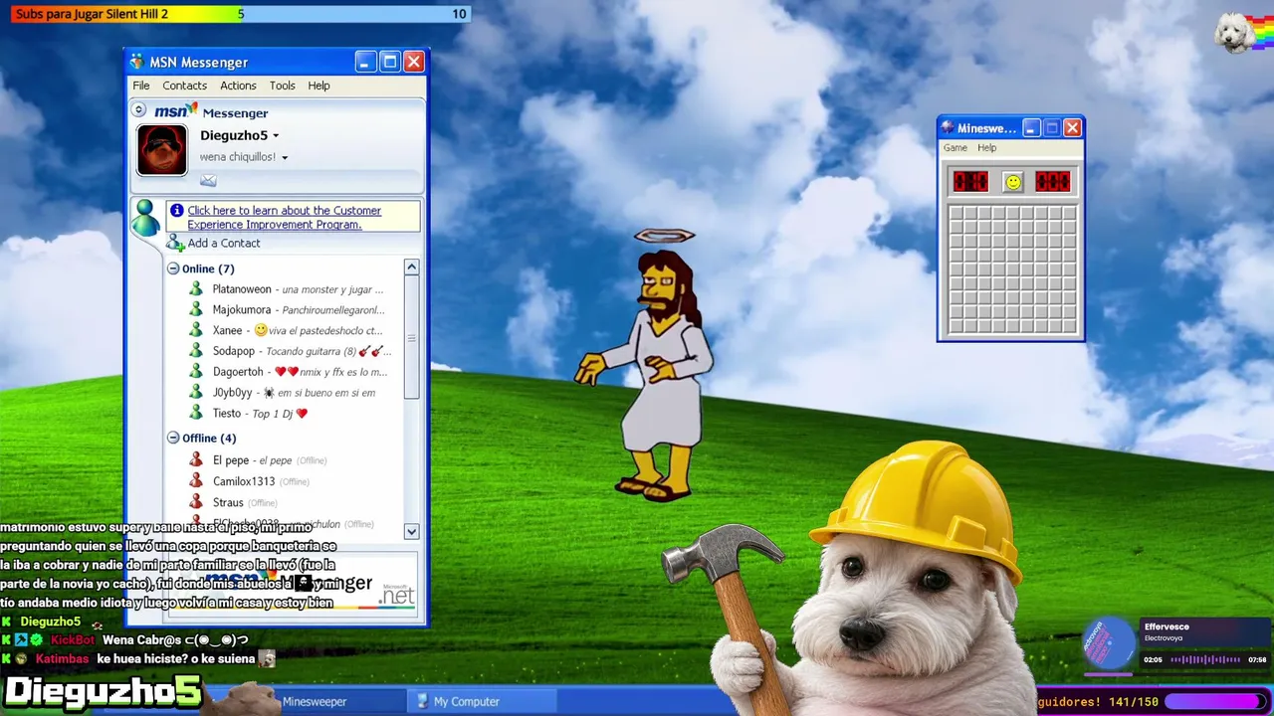
Task: Open the Help menu in MSN Messenger
Action: coord(318,86)
